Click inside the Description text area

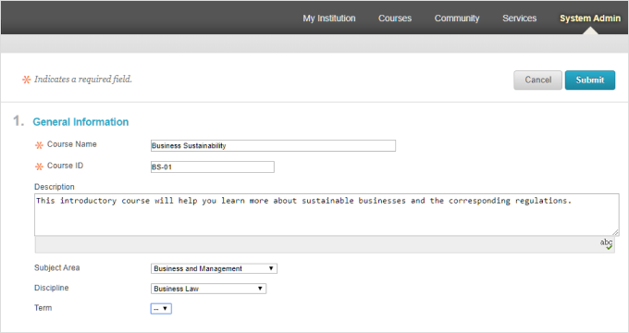(327, 215)
